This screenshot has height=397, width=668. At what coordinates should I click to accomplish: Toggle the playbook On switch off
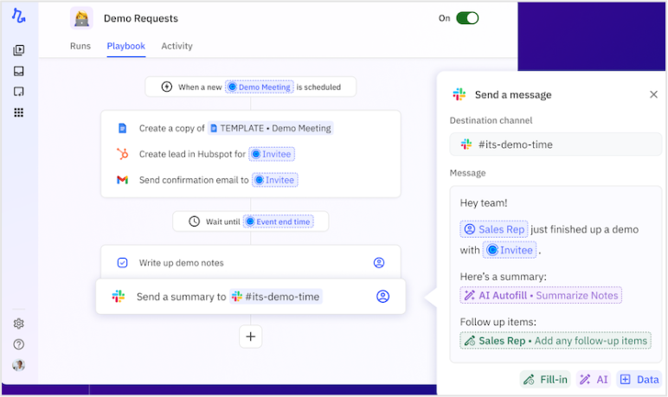pos(467,18)
